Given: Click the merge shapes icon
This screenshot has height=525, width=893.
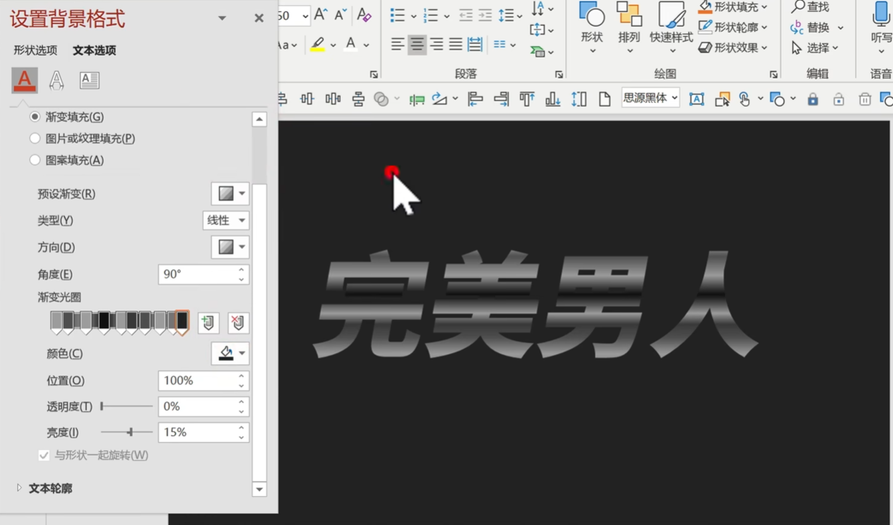Looking at the screenshot, I should [x=381, y=99].
